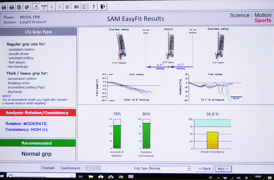Viewport: 274px width, 180px height.
Task: Click the exit door icon
Action: [103, 7]
